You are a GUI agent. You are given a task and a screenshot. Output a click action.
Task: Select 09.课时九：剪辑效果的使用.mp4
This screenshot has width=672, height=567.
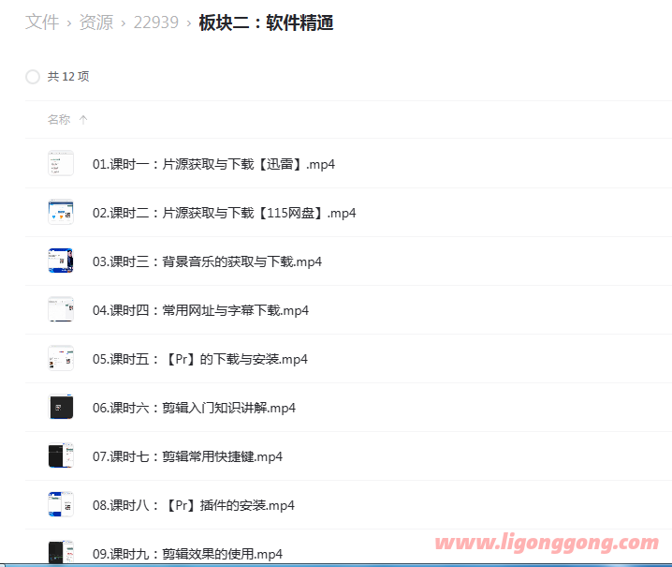(x=188, y=554)
